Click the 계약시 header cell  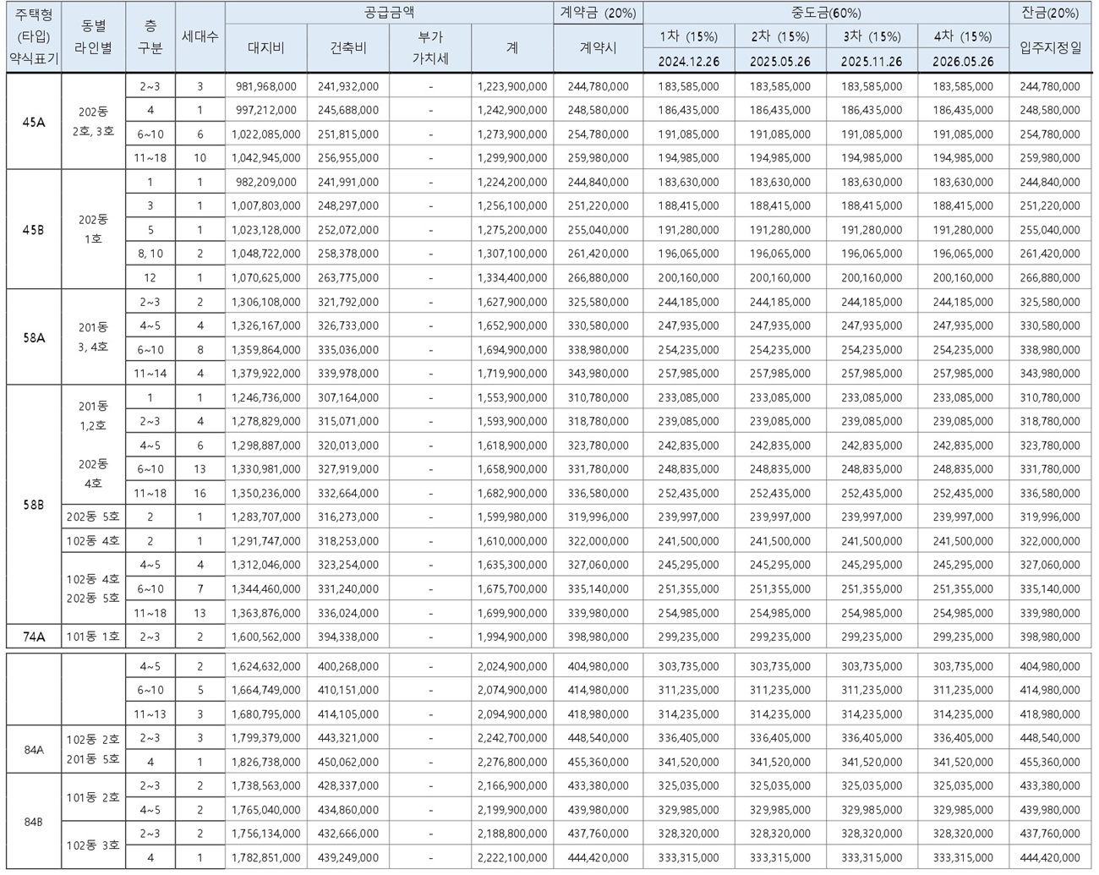click(x=598, y=48)
